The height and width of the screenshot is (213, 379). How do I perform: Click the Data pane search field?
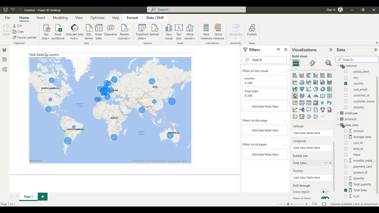[x=357, y=59]
